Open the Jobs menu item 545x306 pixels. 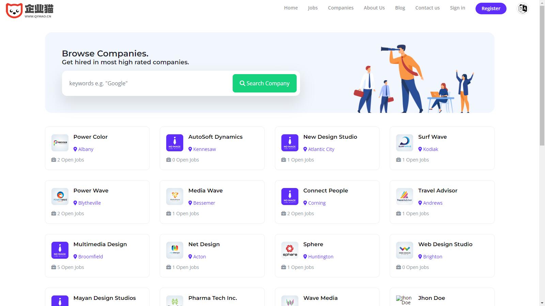[x=313, y=8]
